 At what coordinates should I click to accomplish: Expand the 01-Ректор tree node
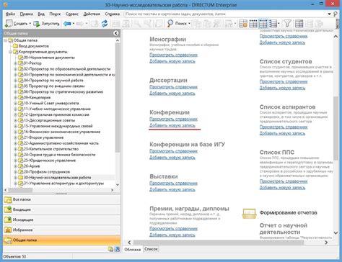pos(15,63)
